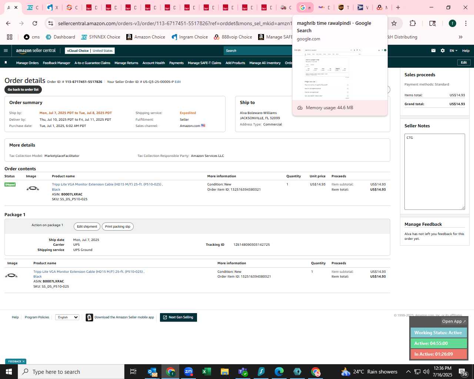Screen dimensions: 474x379
Task: Open the Seller Central hamburger menu
Action: 6,51
